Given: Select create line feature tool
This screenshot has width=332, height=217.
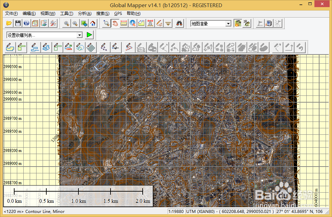Looking at the screenshot, I should pos(35,47).
